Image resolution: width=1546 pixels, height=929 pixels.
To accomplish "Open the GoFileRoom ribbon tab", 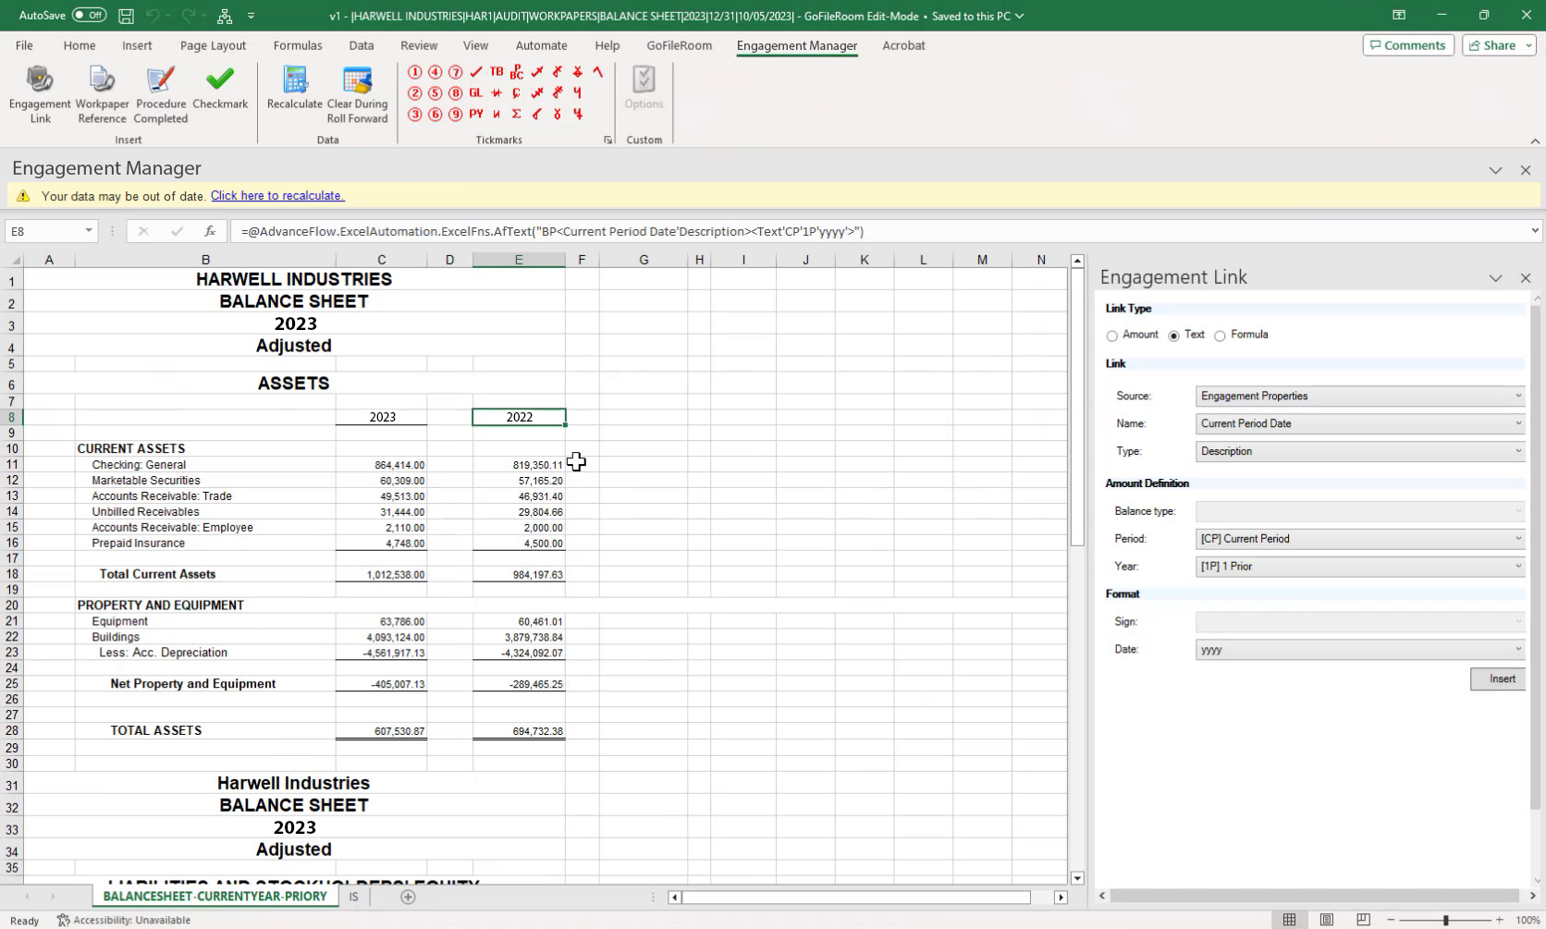I will point(679,45).
